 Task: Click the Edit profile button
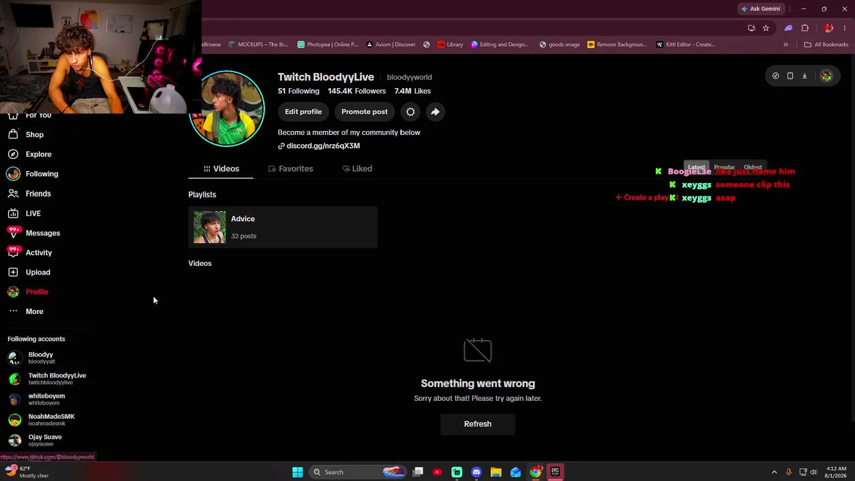[303, 112]
